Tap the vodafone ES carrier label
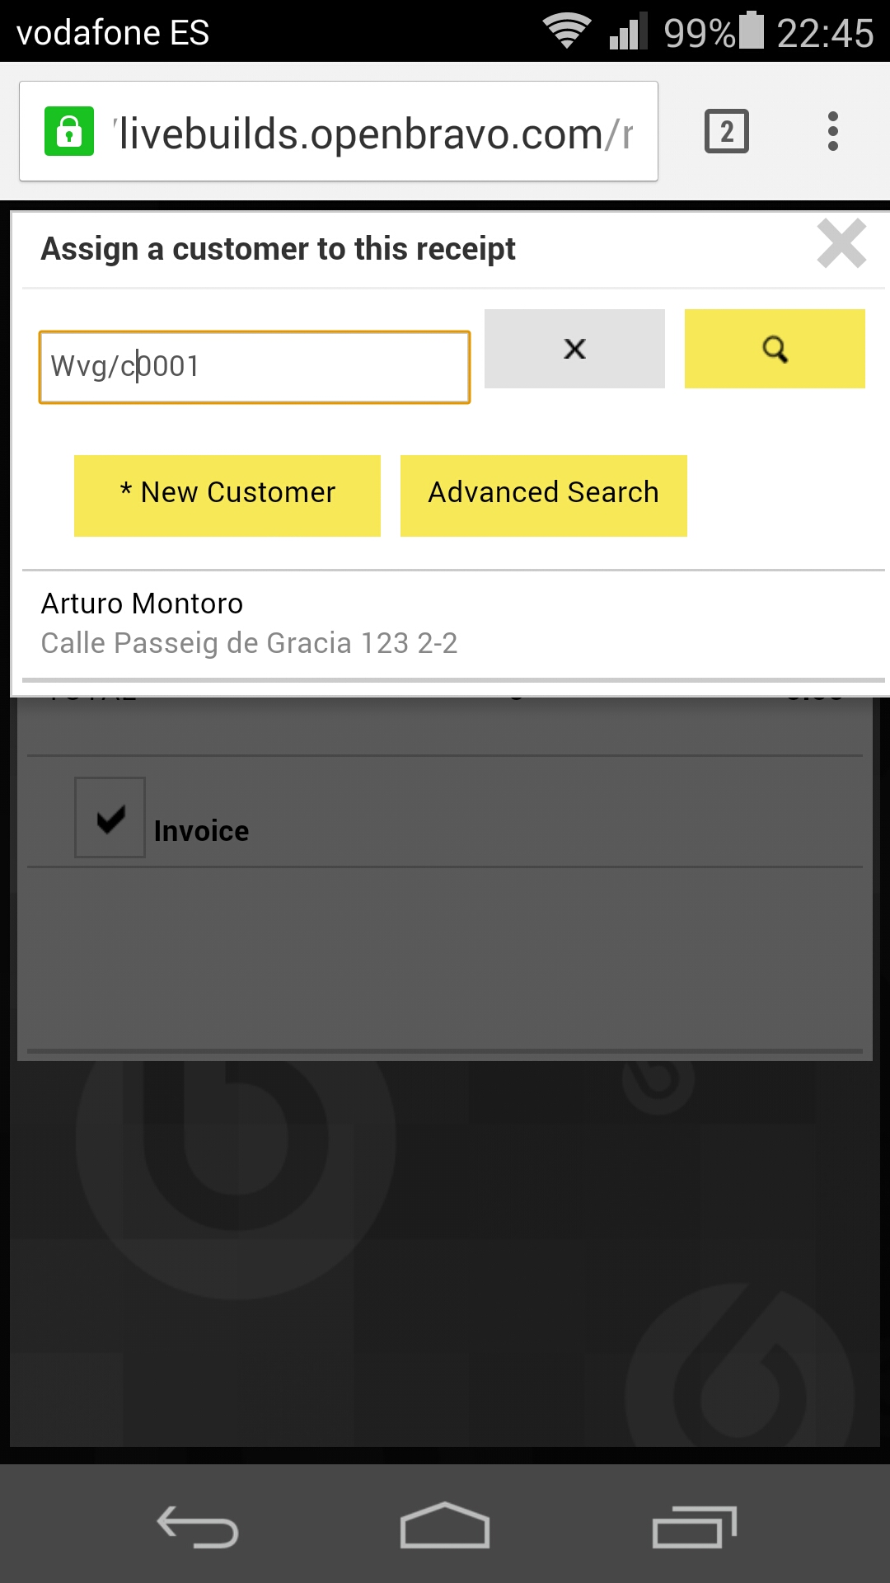890x1583 pixels. click(113, 33)
